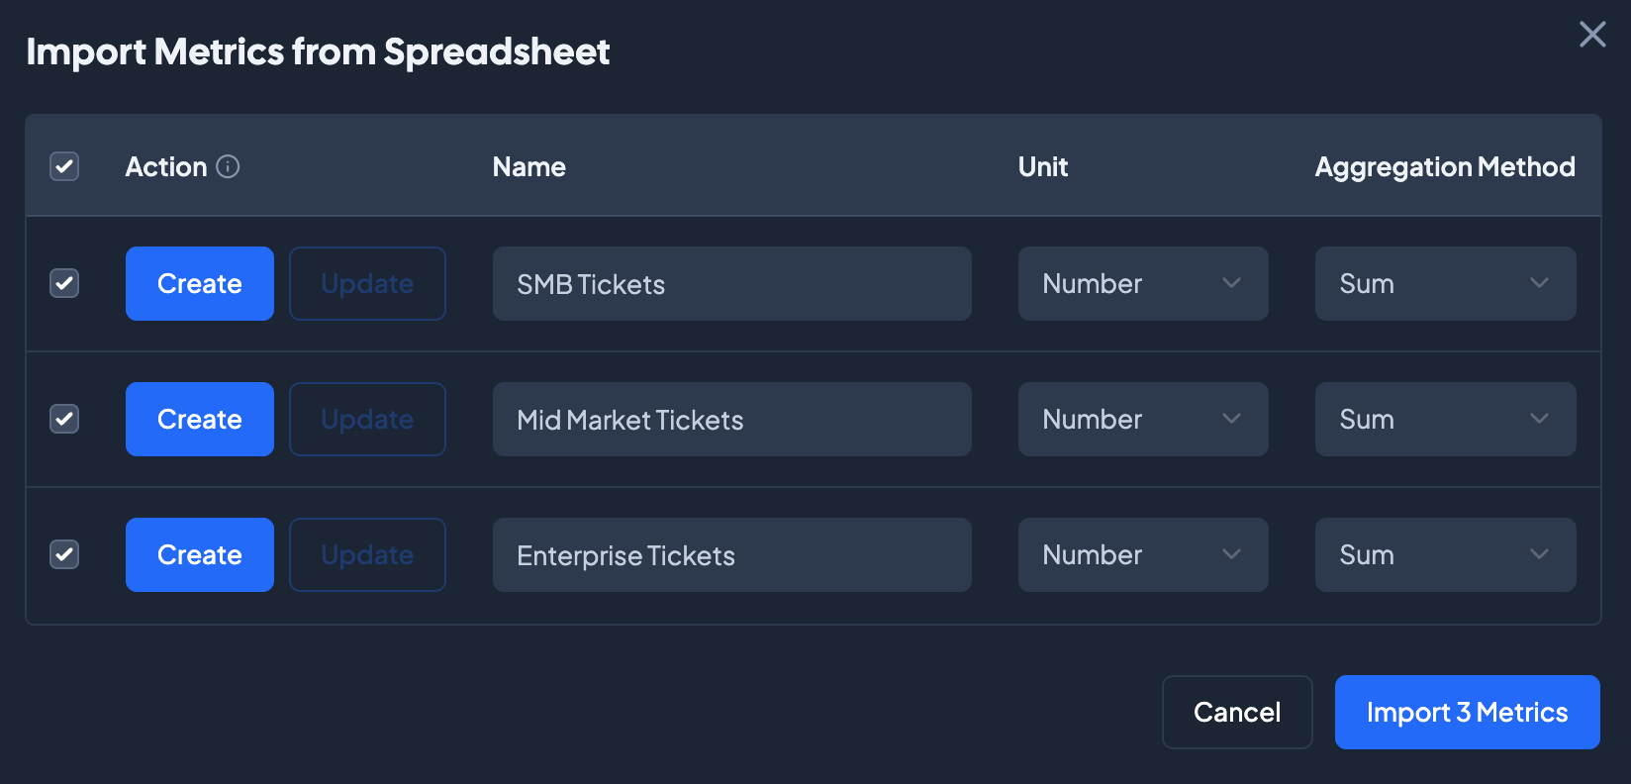Image resolution: width=1631 pixels, height=784 pixels.
Task: Choose Update for Enterprise Tickets
Action: 367,554
